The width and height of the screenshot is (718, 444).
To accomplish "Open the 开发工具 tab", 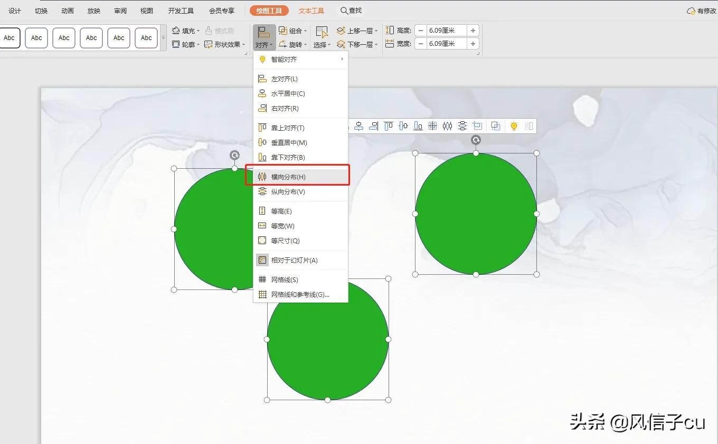I will click(x=181, y=11).
